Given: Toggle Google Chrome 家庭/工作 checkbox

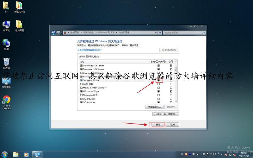Looking at the screenshot, I should 158,80.
